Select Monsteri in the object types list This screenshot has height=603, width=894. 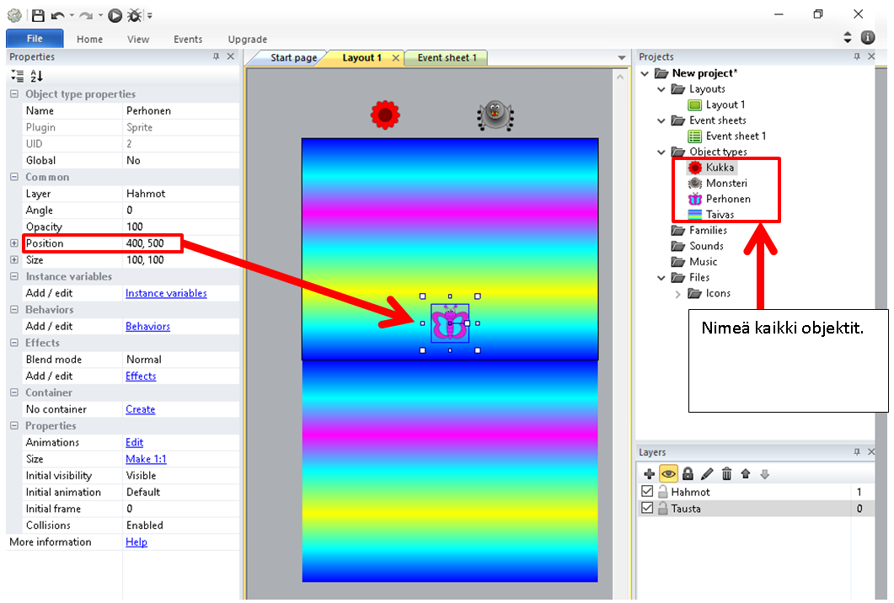[725, 183]
